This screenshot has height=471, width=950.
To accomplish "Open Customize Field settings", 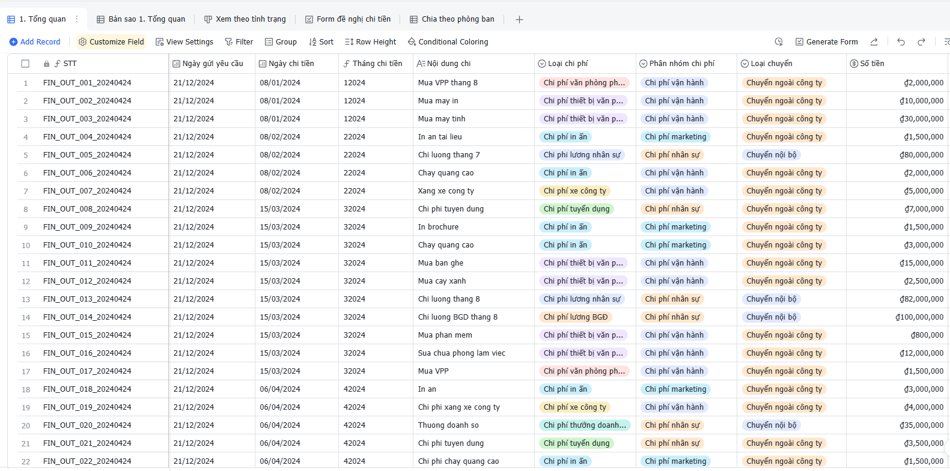I will coord(112,42).
